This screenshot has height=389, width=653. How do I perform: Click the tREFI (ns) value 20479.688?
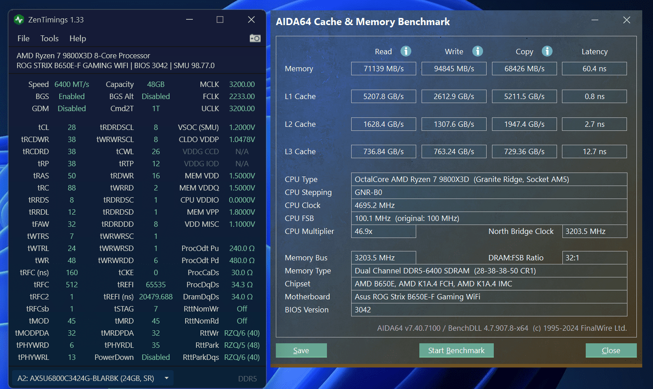point(156,297)
